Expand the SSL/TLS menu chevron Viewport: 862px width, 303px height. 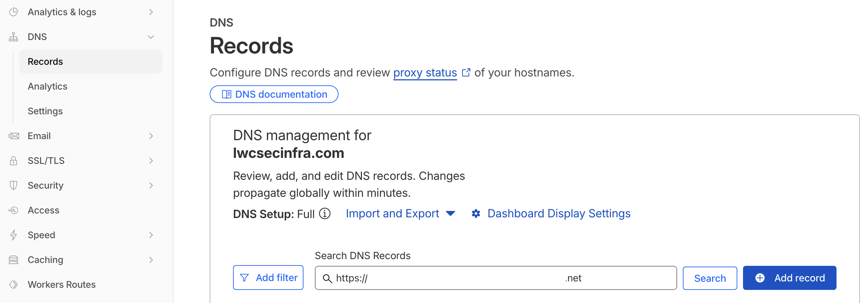click(x=151, y=161)
